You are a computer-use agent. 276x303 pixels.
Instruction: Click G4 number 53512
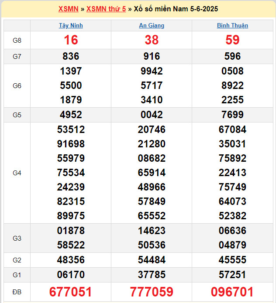[71, 129]
